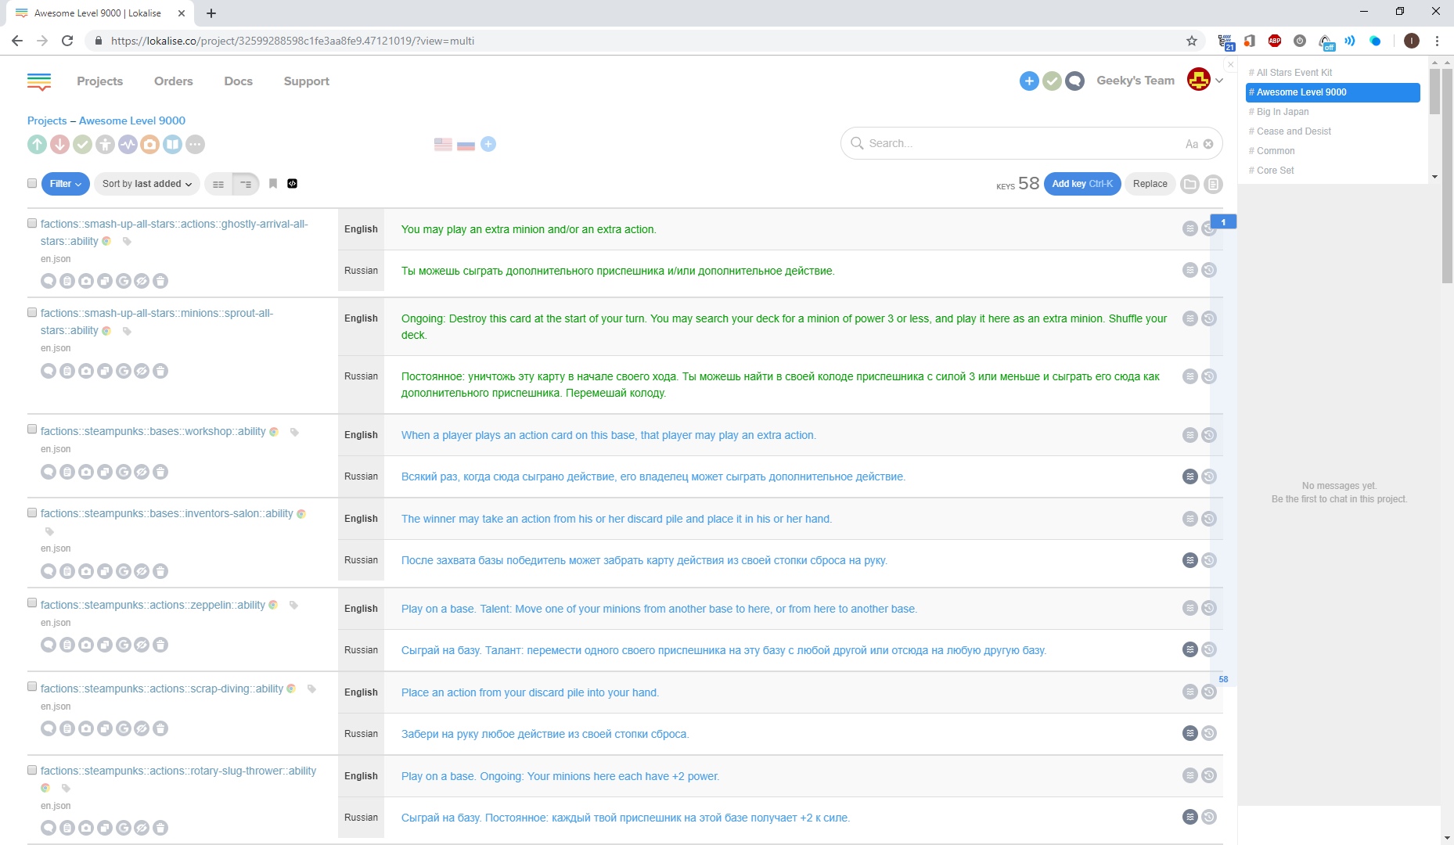Click the Lokalise logo
This screenshot has width=1454, height=845.
pyautogui.click(x=38, y=81)
